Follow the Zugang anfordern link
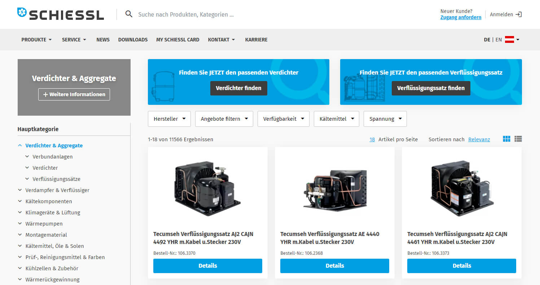This screenshot has height=285, width=540. [x=461, y=17]
